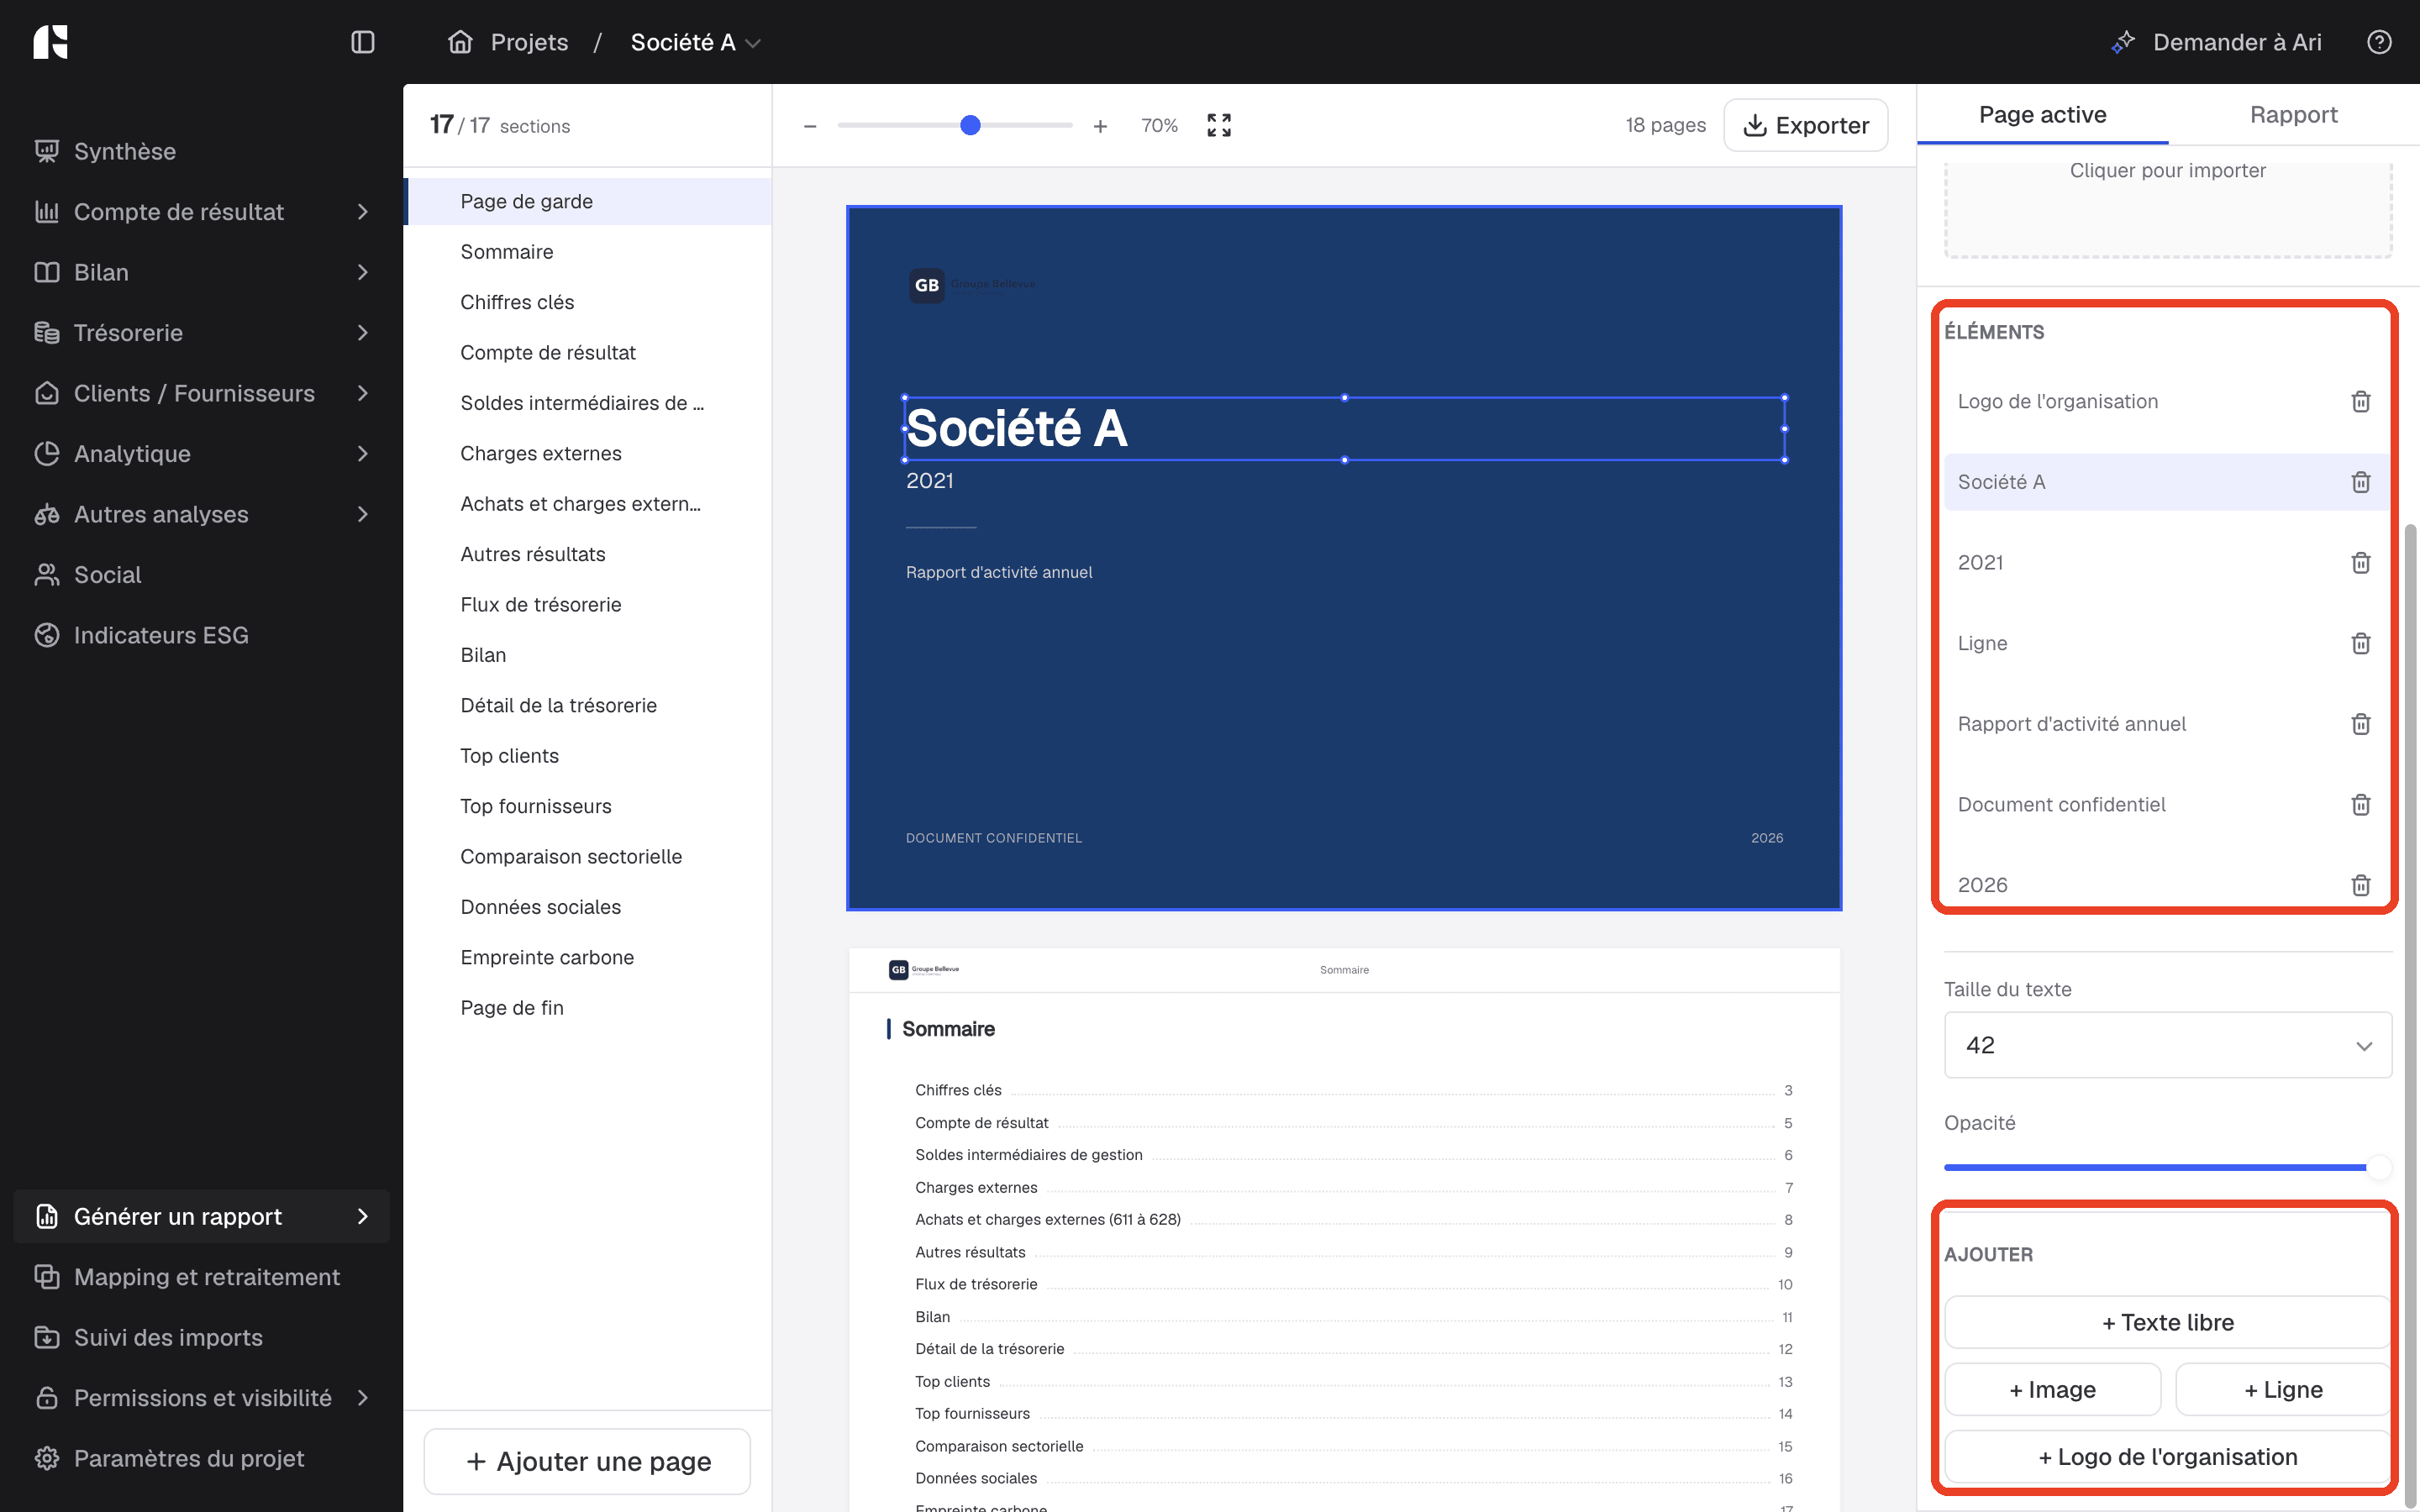Delete the Ligne element
2420x1512 pixels.
[2360, 643]
